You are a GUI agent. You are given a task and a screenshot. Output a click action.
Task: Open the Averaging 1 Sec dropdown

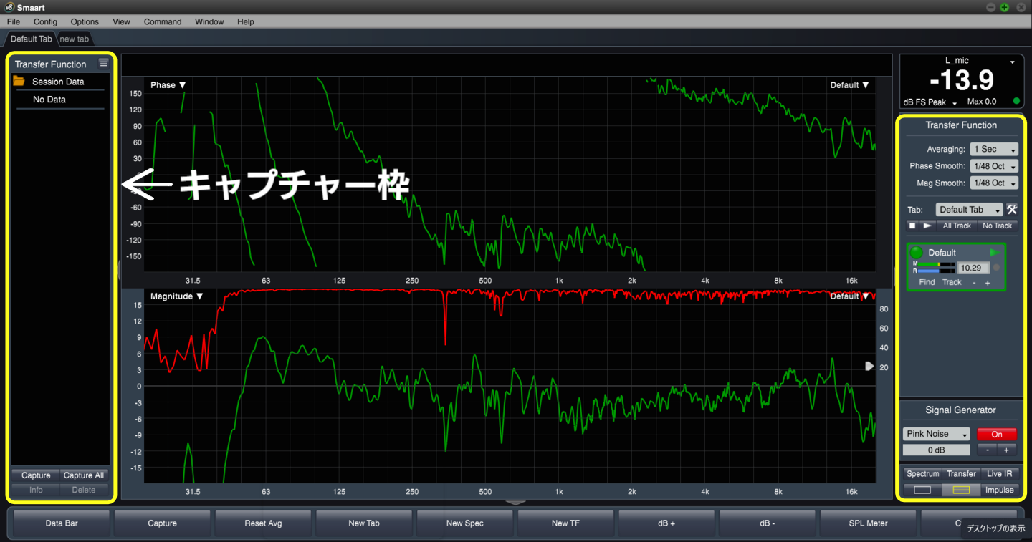pos(994,150)
